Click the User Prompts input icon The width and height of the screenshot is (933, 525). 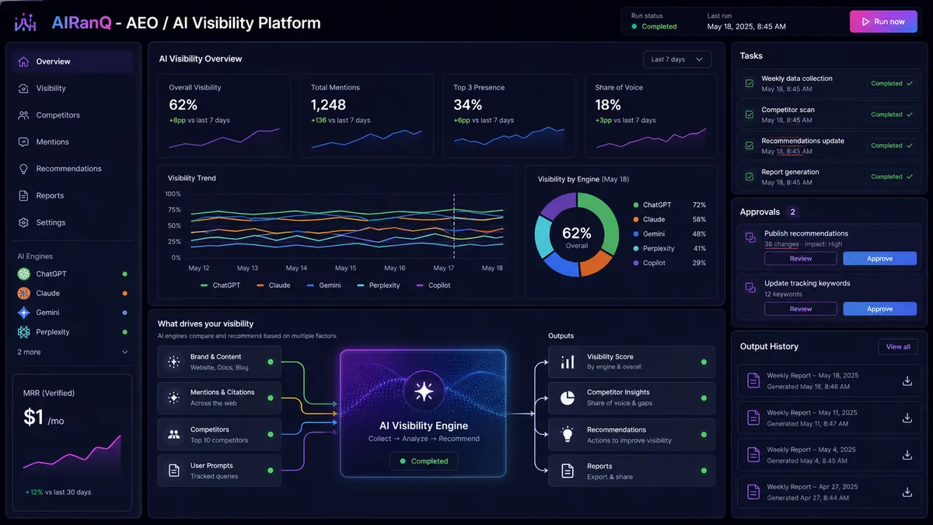(x=174, y=471)
